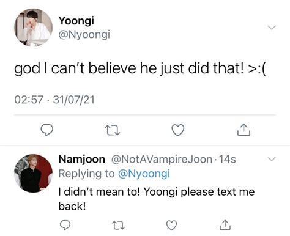Screen dimensions: 290x236
Task: Open options chevron on Yoongi's tweet
Action: (272, 28)
